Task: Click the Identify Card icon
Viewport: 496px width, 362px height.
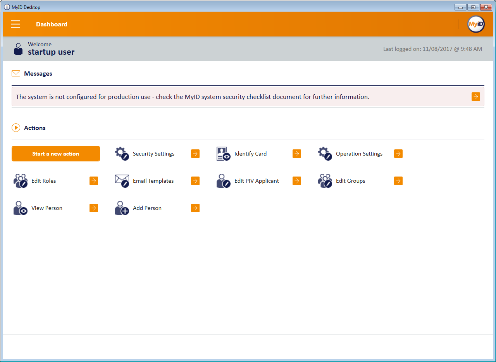Action: 224,154
